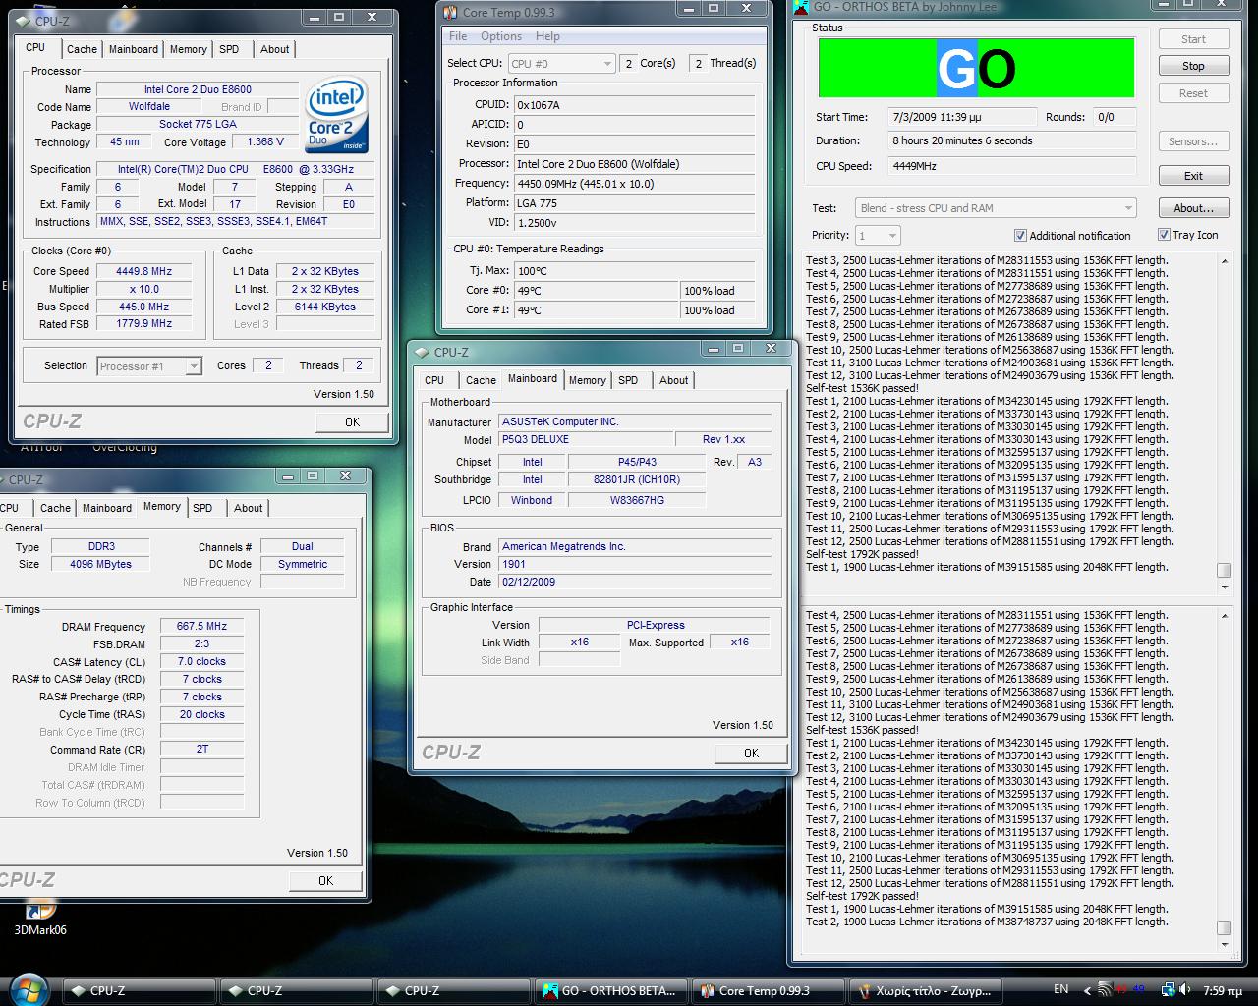Close the CPU-Z mainboard window

[x=771, y=348]
